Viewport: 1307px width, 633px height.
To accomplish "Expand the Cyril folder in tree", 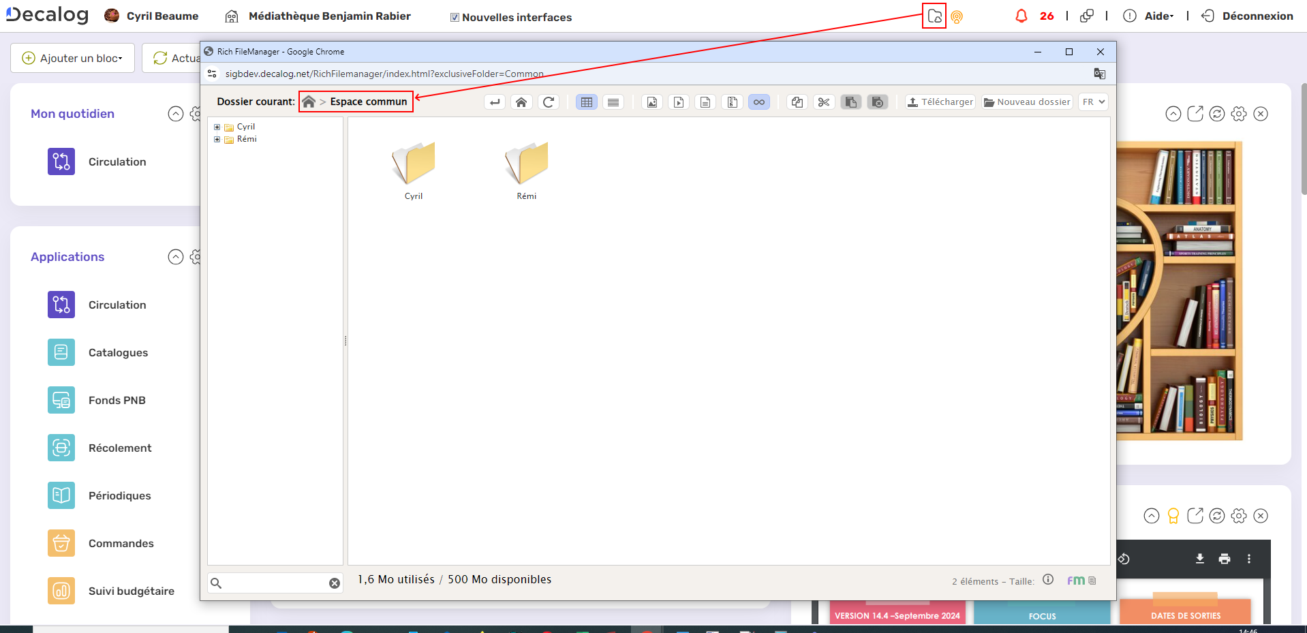I will tap(217, 127).
